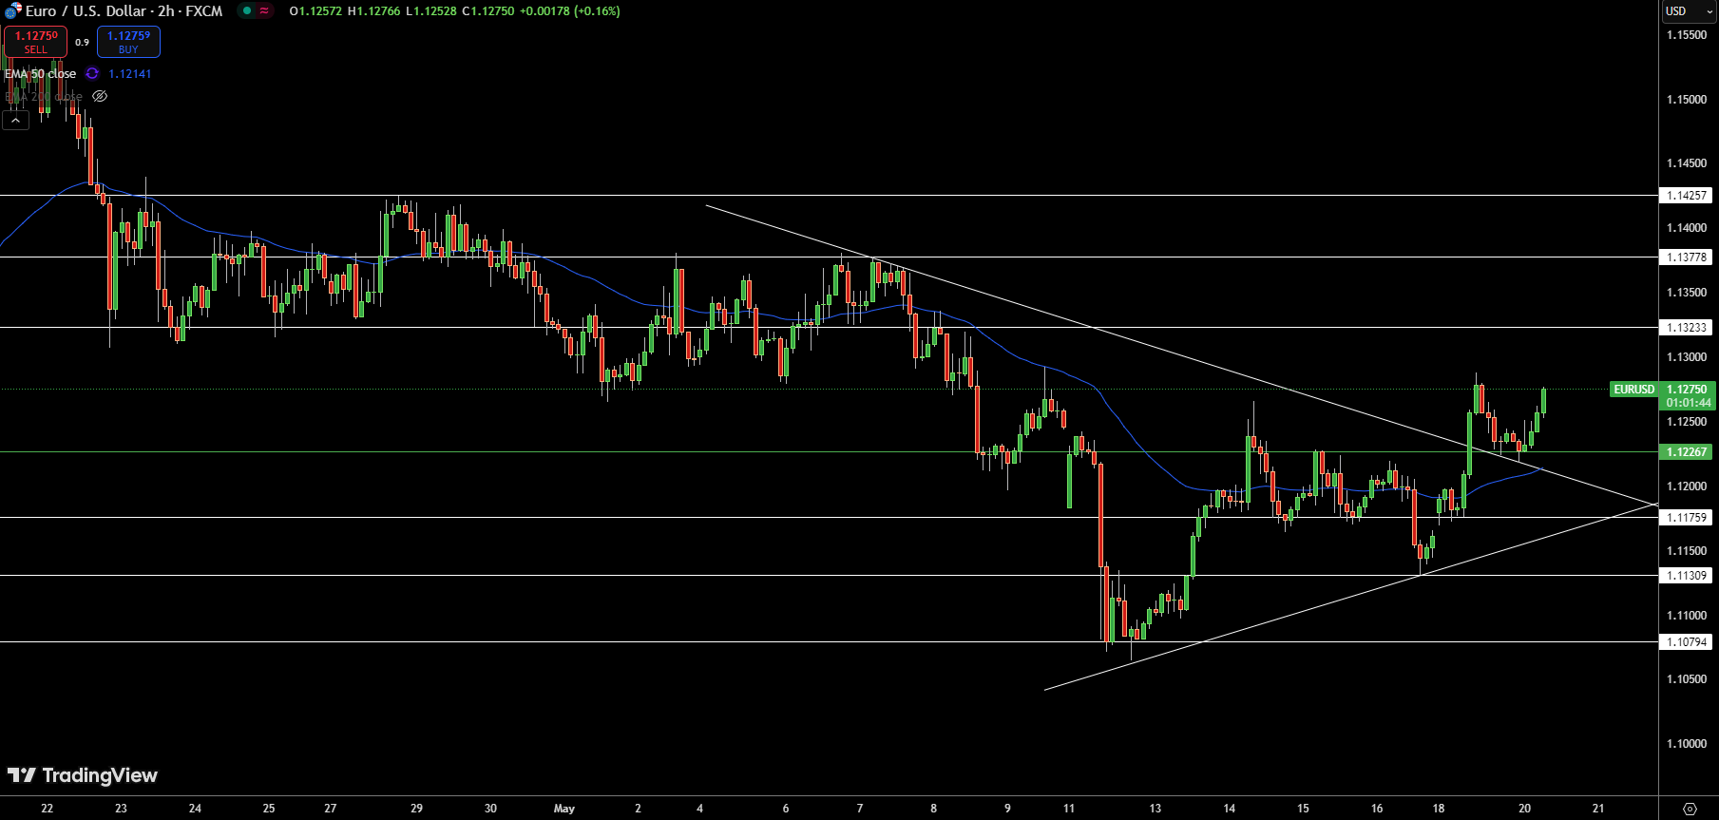
Task: Click the 1.12750 last price label with countdown
Action: pos(1687,396)
